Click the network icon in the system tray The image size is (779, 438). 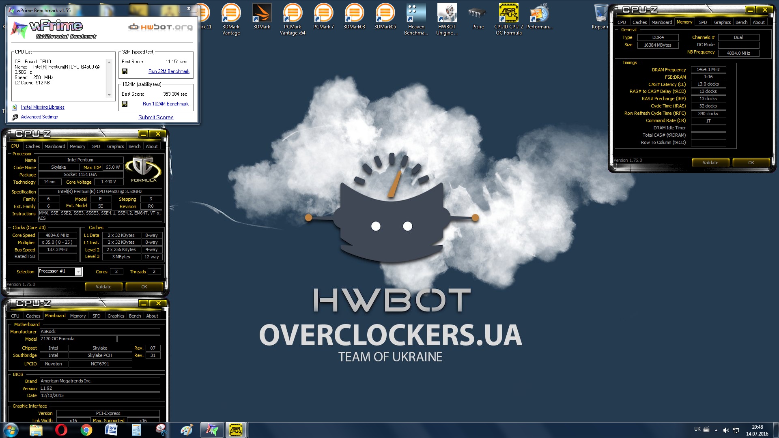click(736, 430)
